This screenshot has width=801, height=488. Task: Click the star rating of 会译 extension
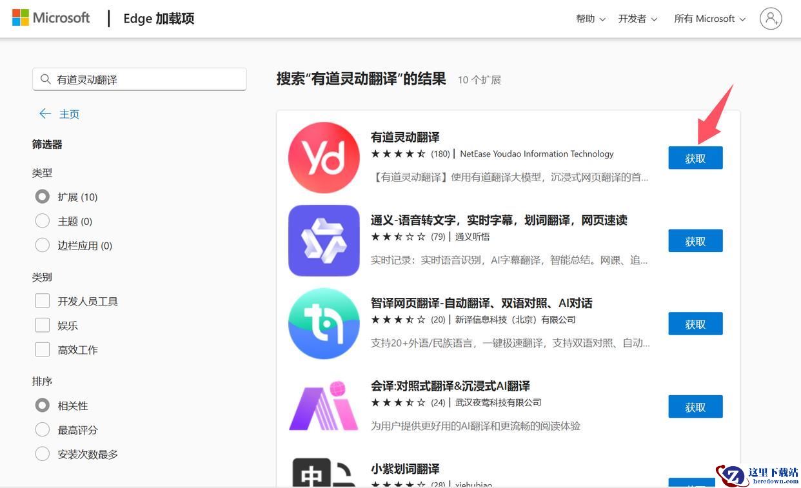click(398, 403)
